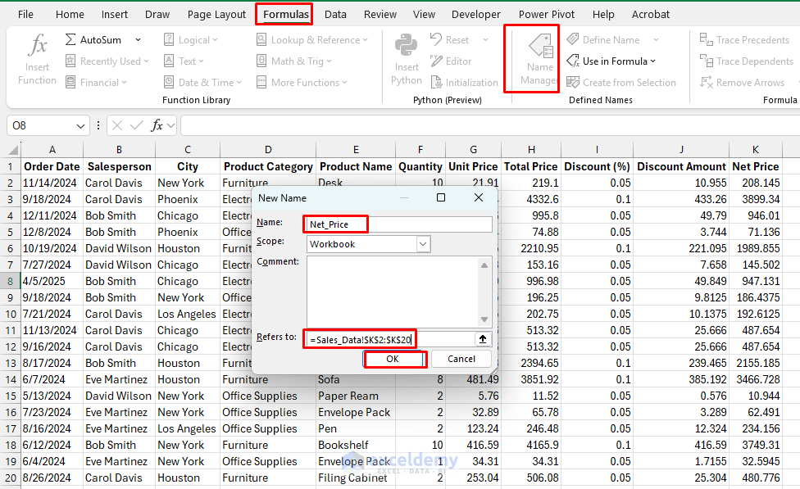Switch to the View tab
The image size is (800, 489).
pos(424,14)
